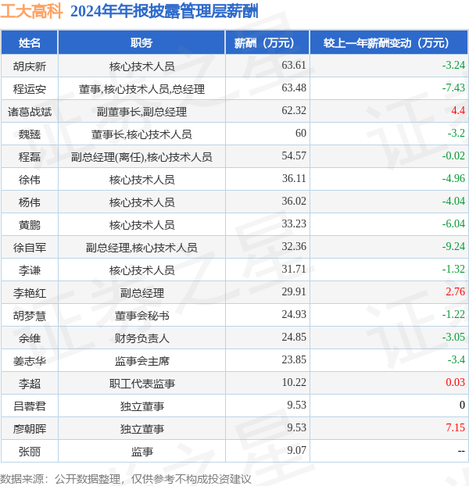Select the name 徐伟
The image size is (469, 486).
coord(30,180)
